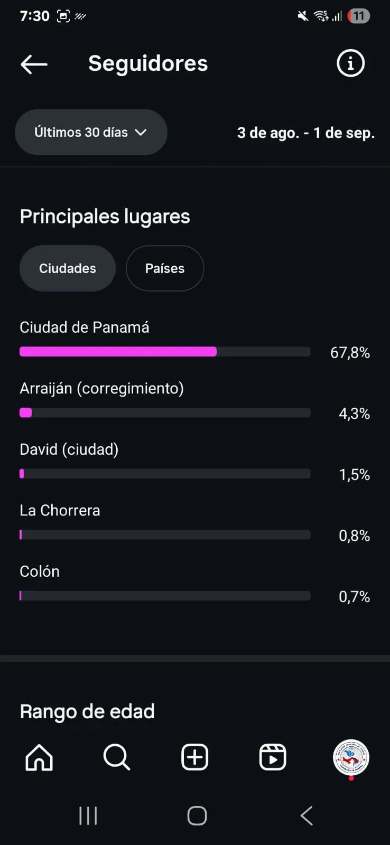Expand the Últimos 30 días dropdown
The width and height of the screenshot is (390, 845).
(91, 132)
